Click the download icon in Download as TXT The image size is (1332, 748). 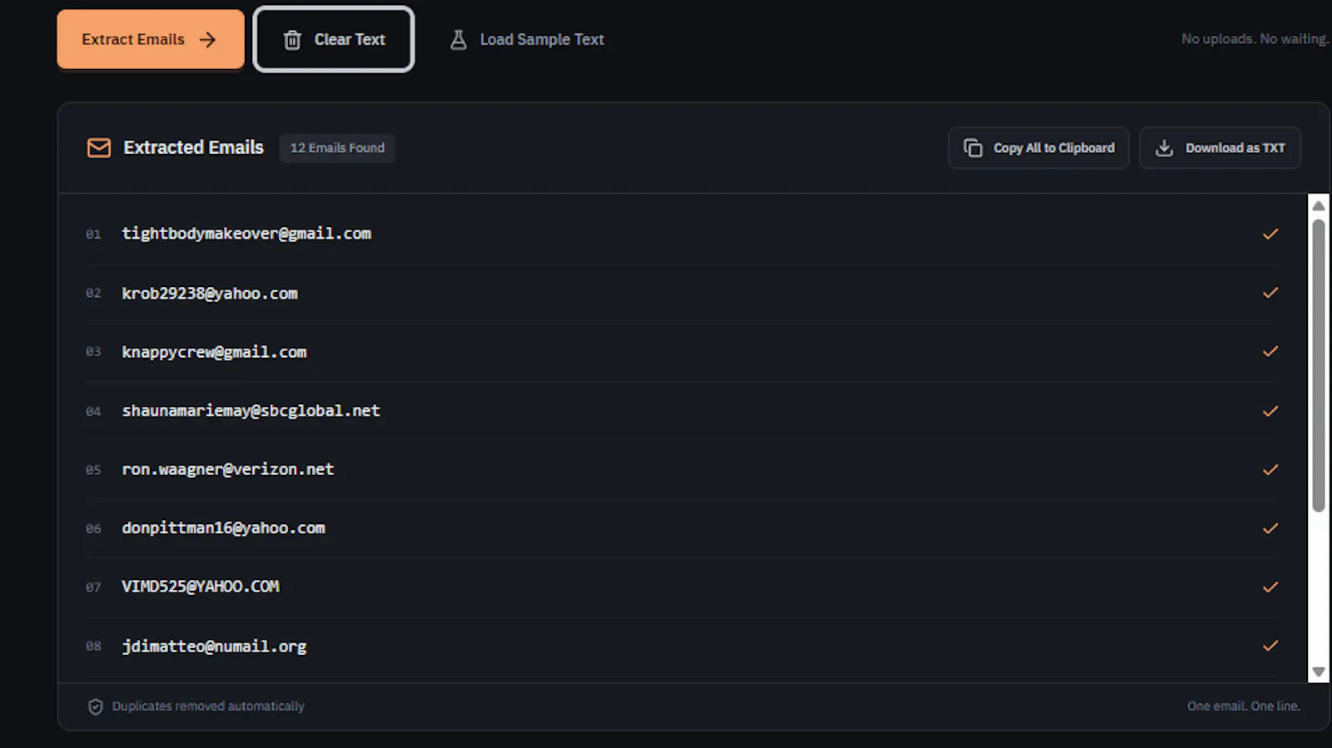[x=1165, y=147]
